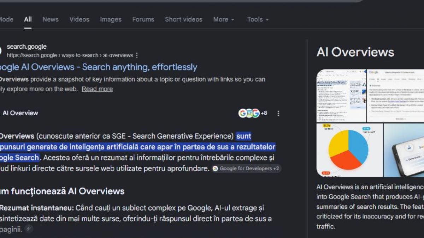Image resolution: width=424 pixels, height=238 pixels.
Task: Open the Videos search tab
Action: (79, 19)
